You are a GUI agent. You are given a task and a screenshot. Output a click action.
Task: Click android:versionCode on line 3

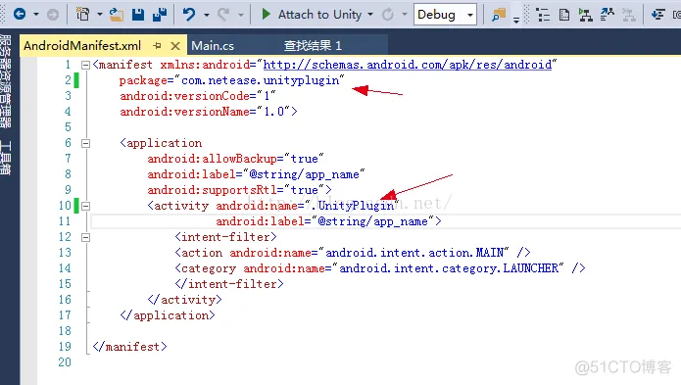(184, 96)
